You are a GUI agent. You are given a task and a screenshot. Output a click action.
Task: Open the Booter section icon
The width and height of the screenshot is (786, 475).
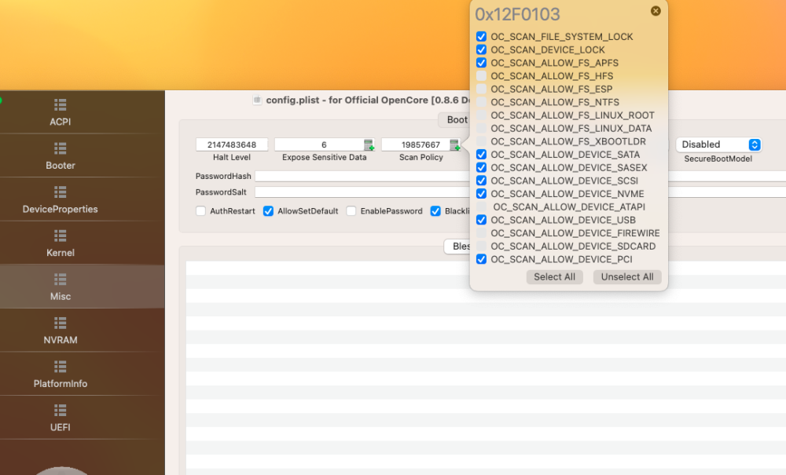click(61, 148)
